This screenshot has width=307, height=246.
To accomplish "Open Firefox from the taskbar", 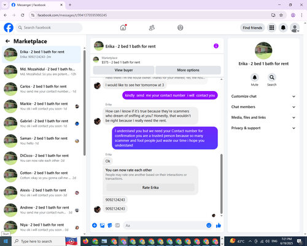I will [85, 241].
